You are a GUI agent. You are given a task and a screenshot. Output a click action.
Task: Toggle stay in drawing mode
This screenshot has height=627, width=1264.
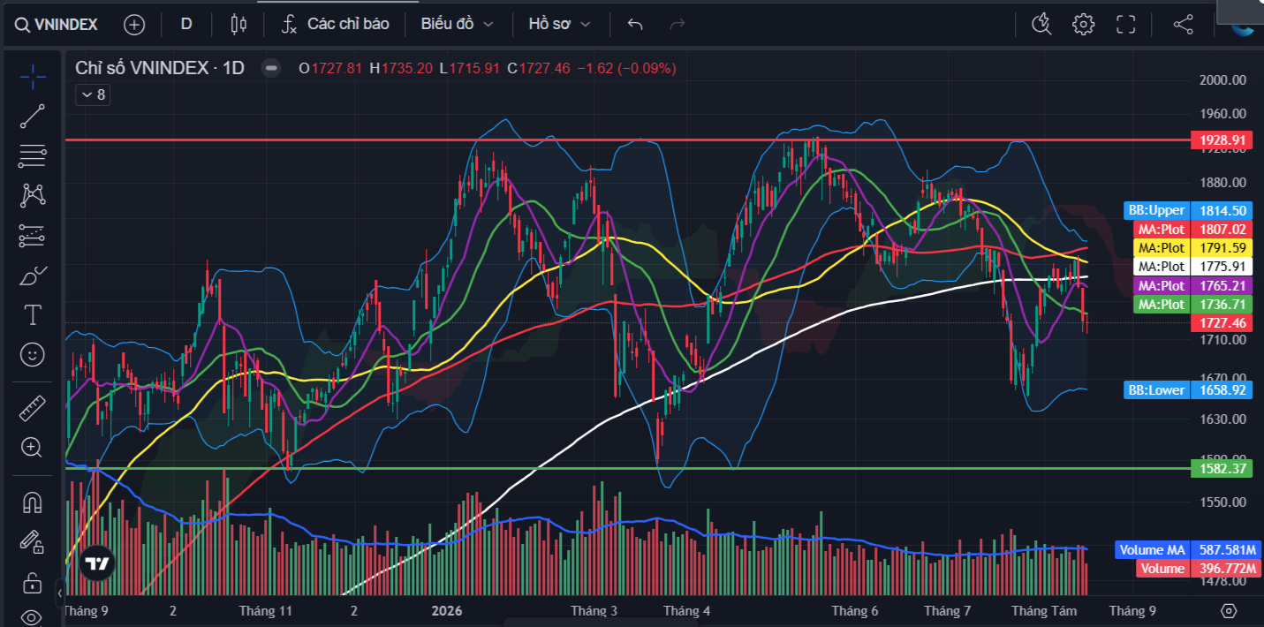click(32, 541)
